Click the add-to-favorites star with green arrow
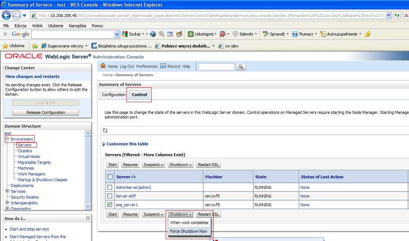409x241 pixels. click(x=35, y=46)
